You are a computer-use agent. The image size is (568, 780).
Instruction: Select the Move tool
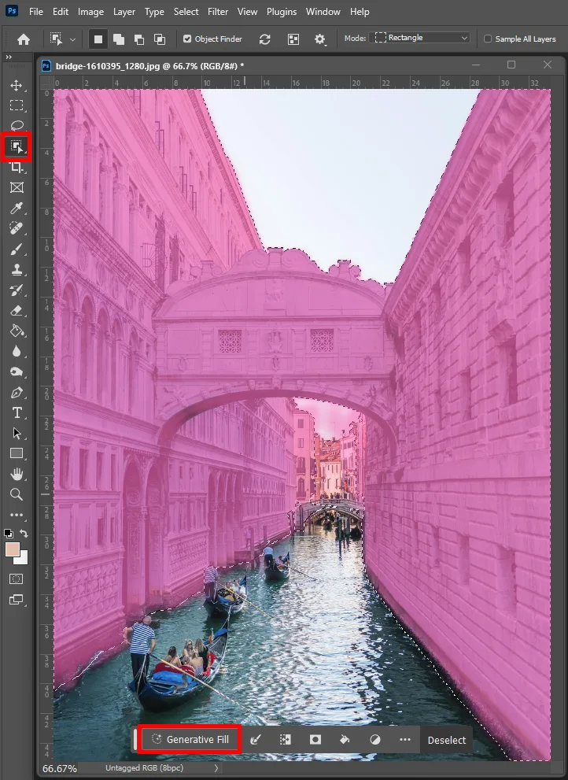[x=17, y=86]
